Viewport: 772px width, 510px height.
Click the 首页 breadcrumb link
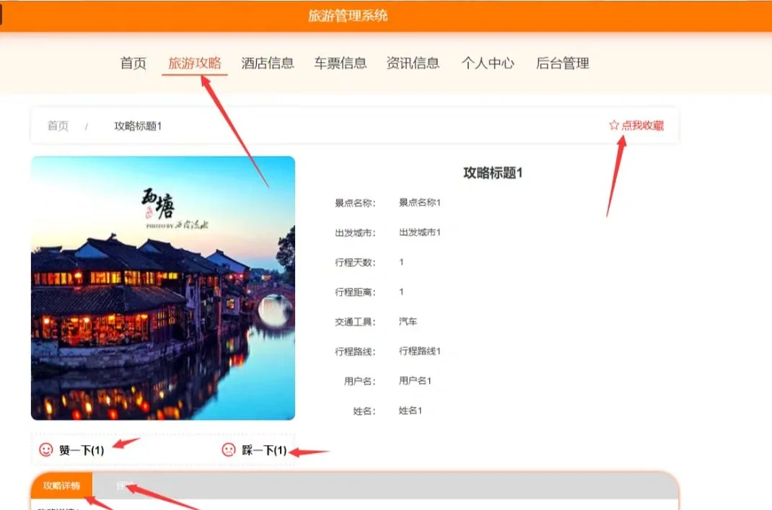point(58,126)
